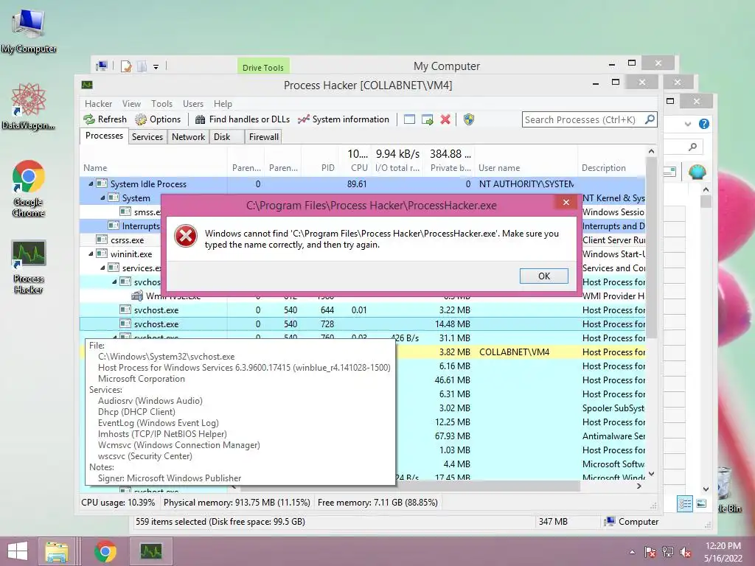This screenshot has height=566, width=755.
Task: Click the Process Hacker title bar icon
Action: point(87,85)
